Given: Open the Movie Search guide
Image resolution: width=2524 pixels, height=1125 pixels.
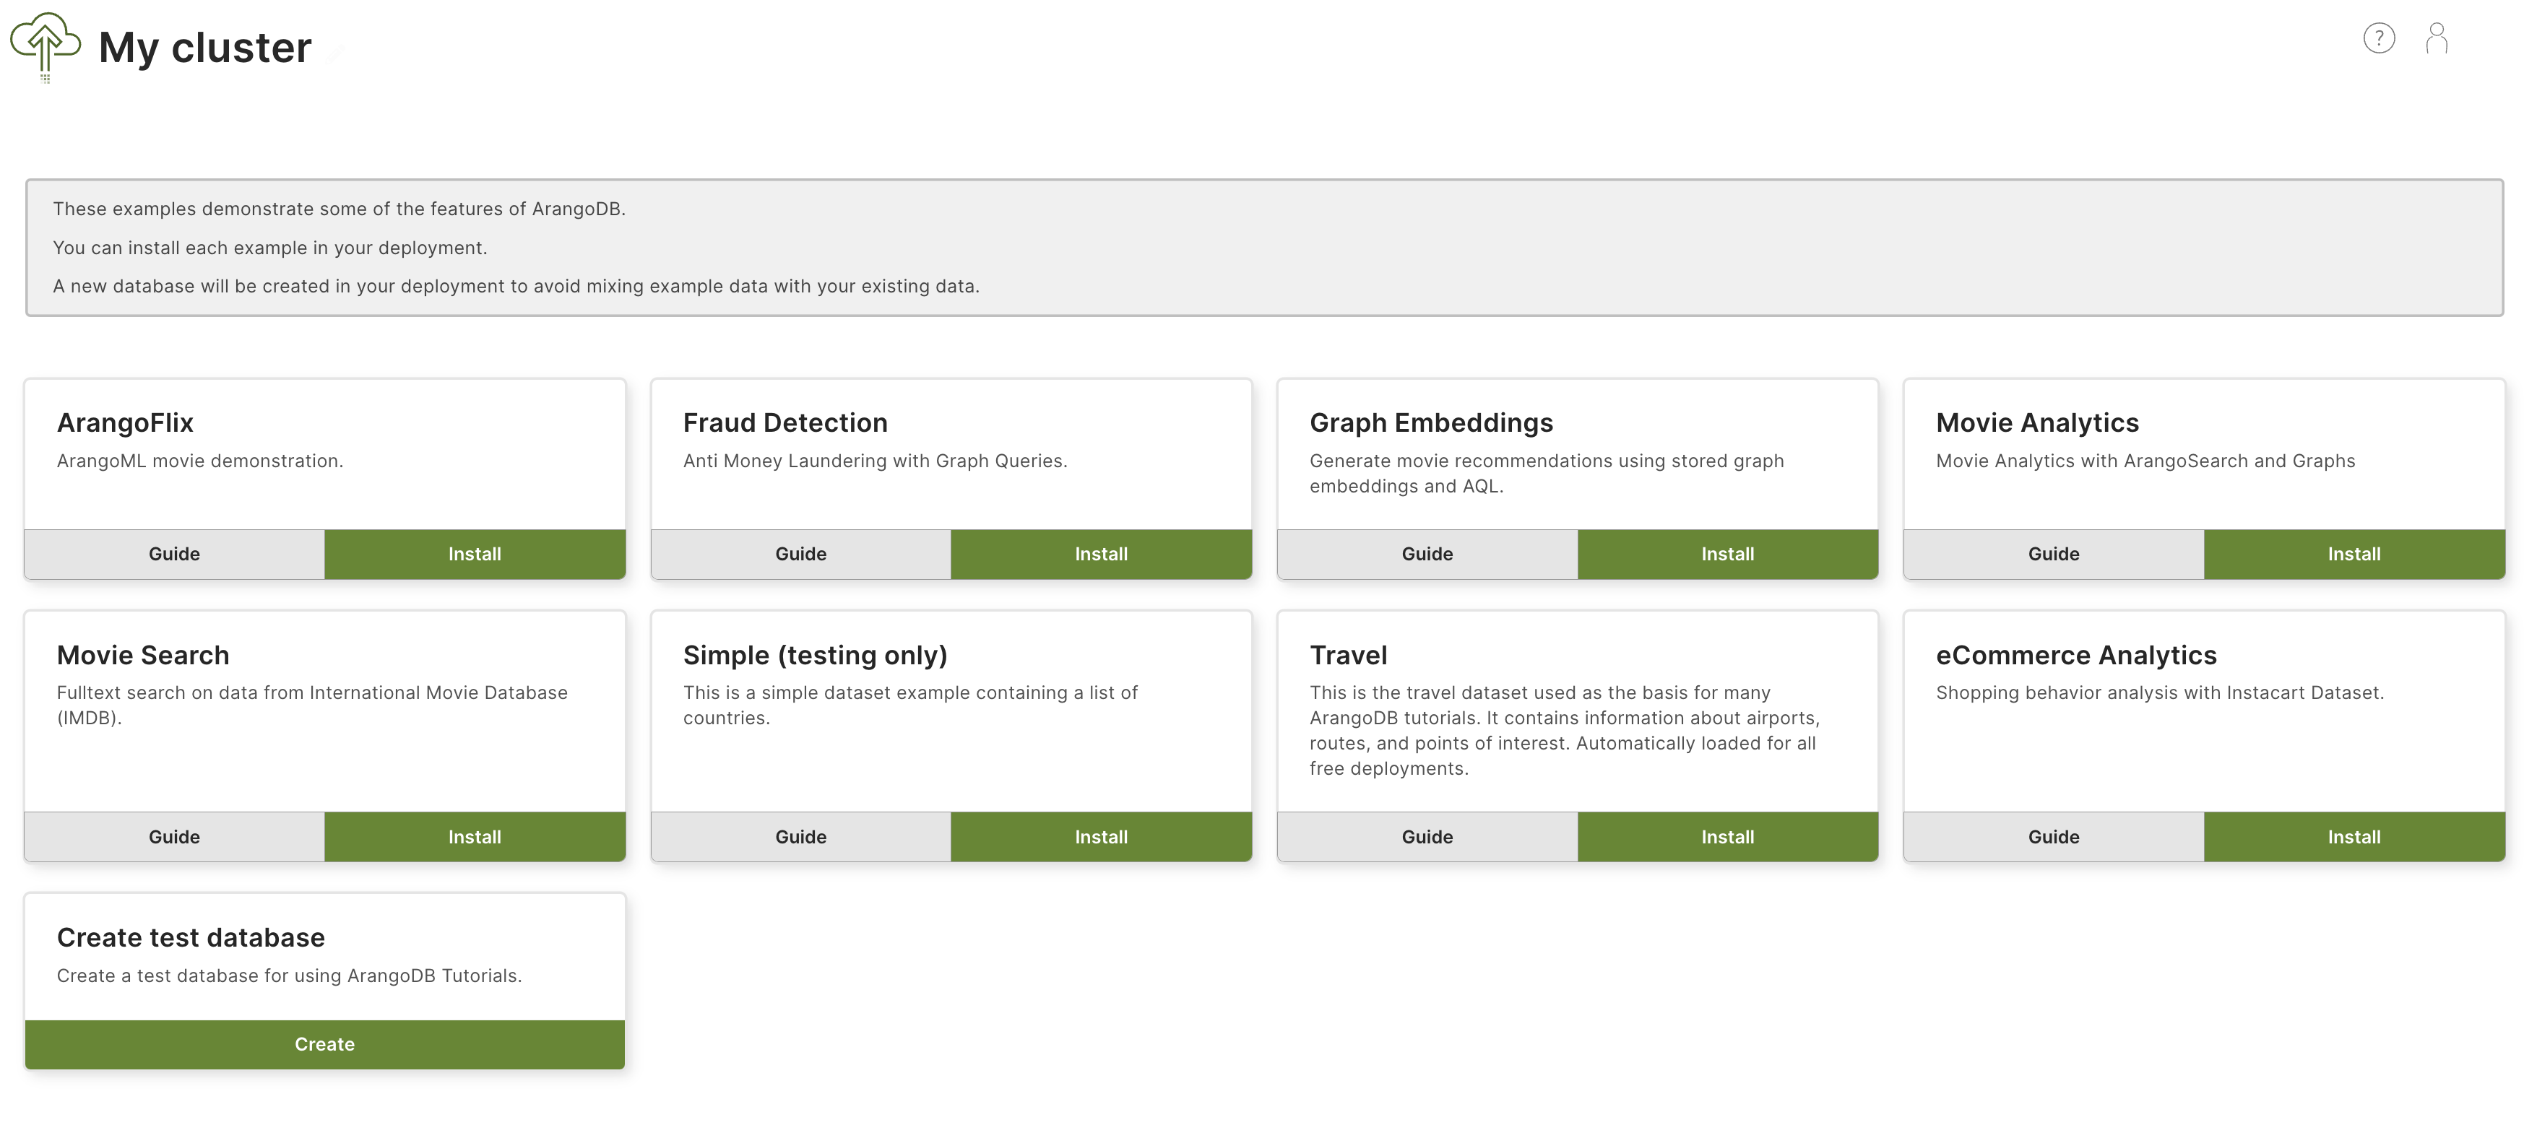Looking at the screenshot, I should [x=174, y=837].
